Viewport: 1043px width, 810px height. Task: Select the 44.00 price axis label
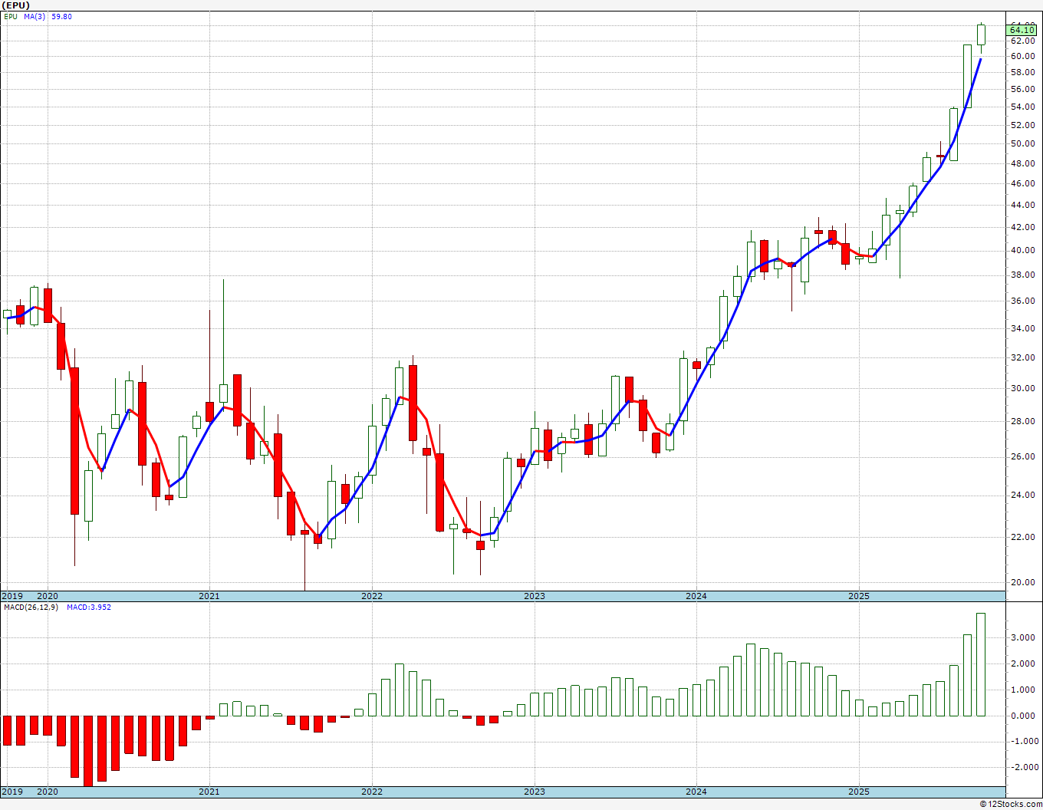(x=1022, y=206)
